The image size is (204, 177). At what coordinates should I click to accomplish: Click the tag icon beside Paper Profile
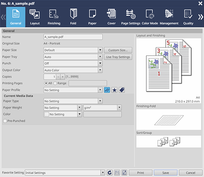[122, 90]
